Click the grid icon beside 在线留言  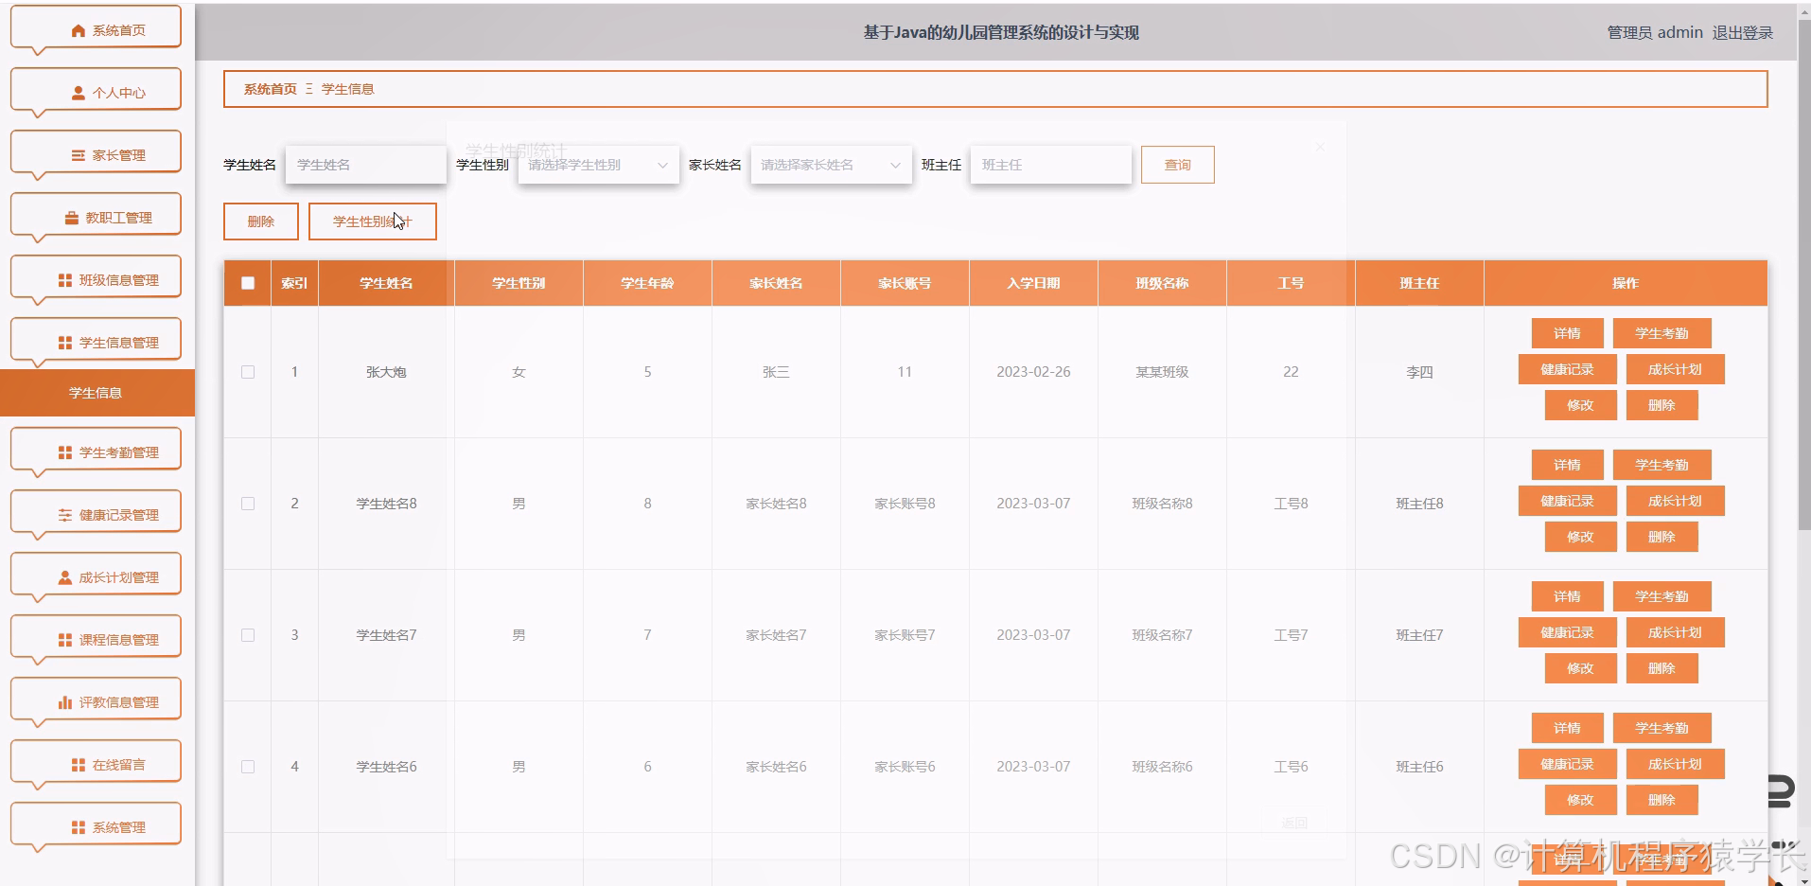(79, 765)
